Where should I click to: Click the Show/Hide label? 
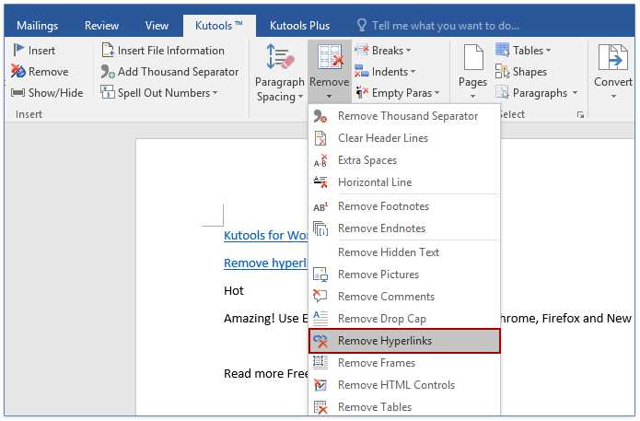[56, 93]
